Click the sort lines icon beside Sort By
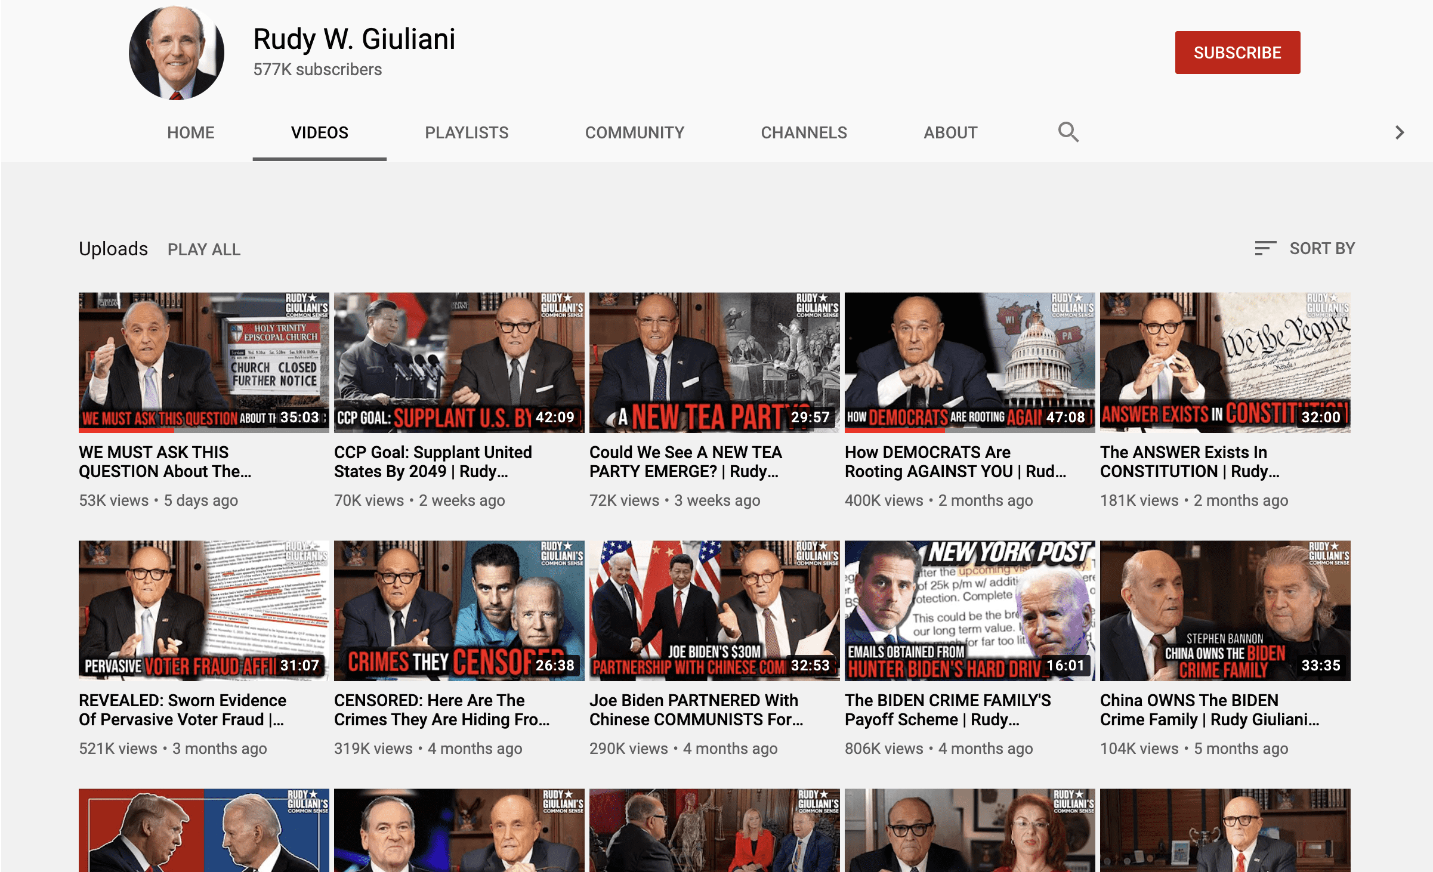The height and width of the screenshot is (872, 1433). pyautogui.click(x=1265, y=248)
